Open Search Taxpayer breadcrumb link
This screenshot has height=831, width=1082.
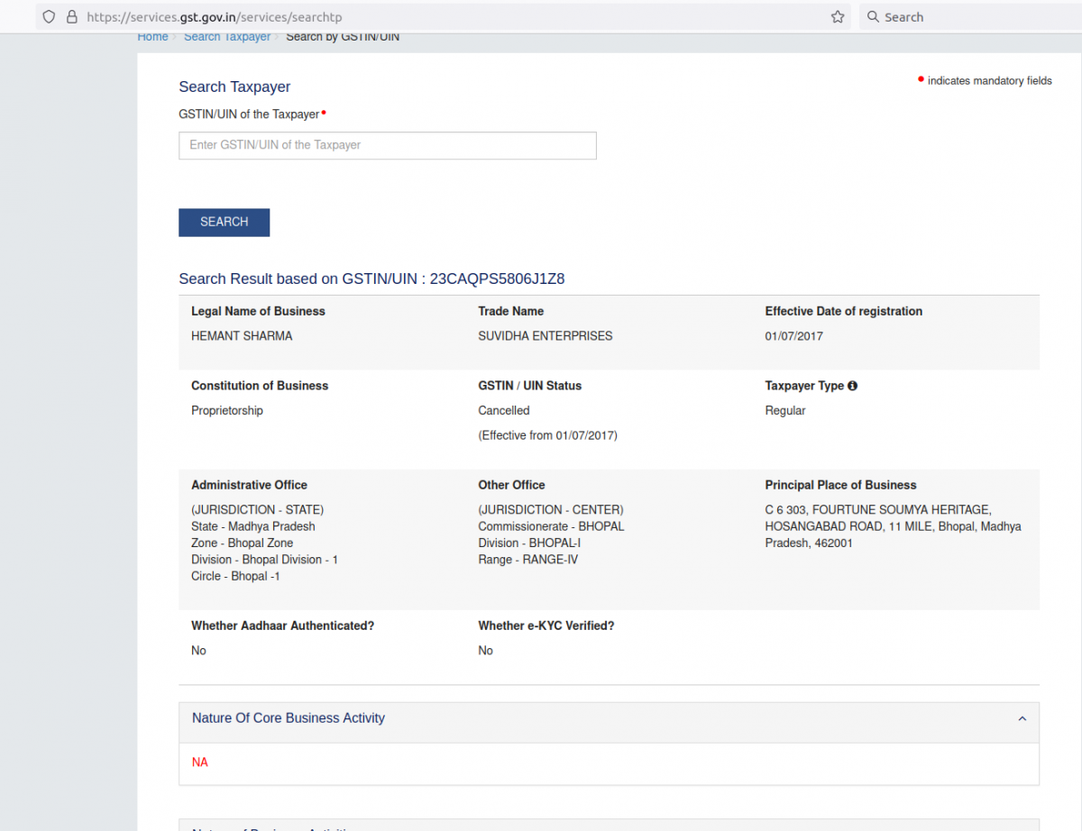pos(227,37)
